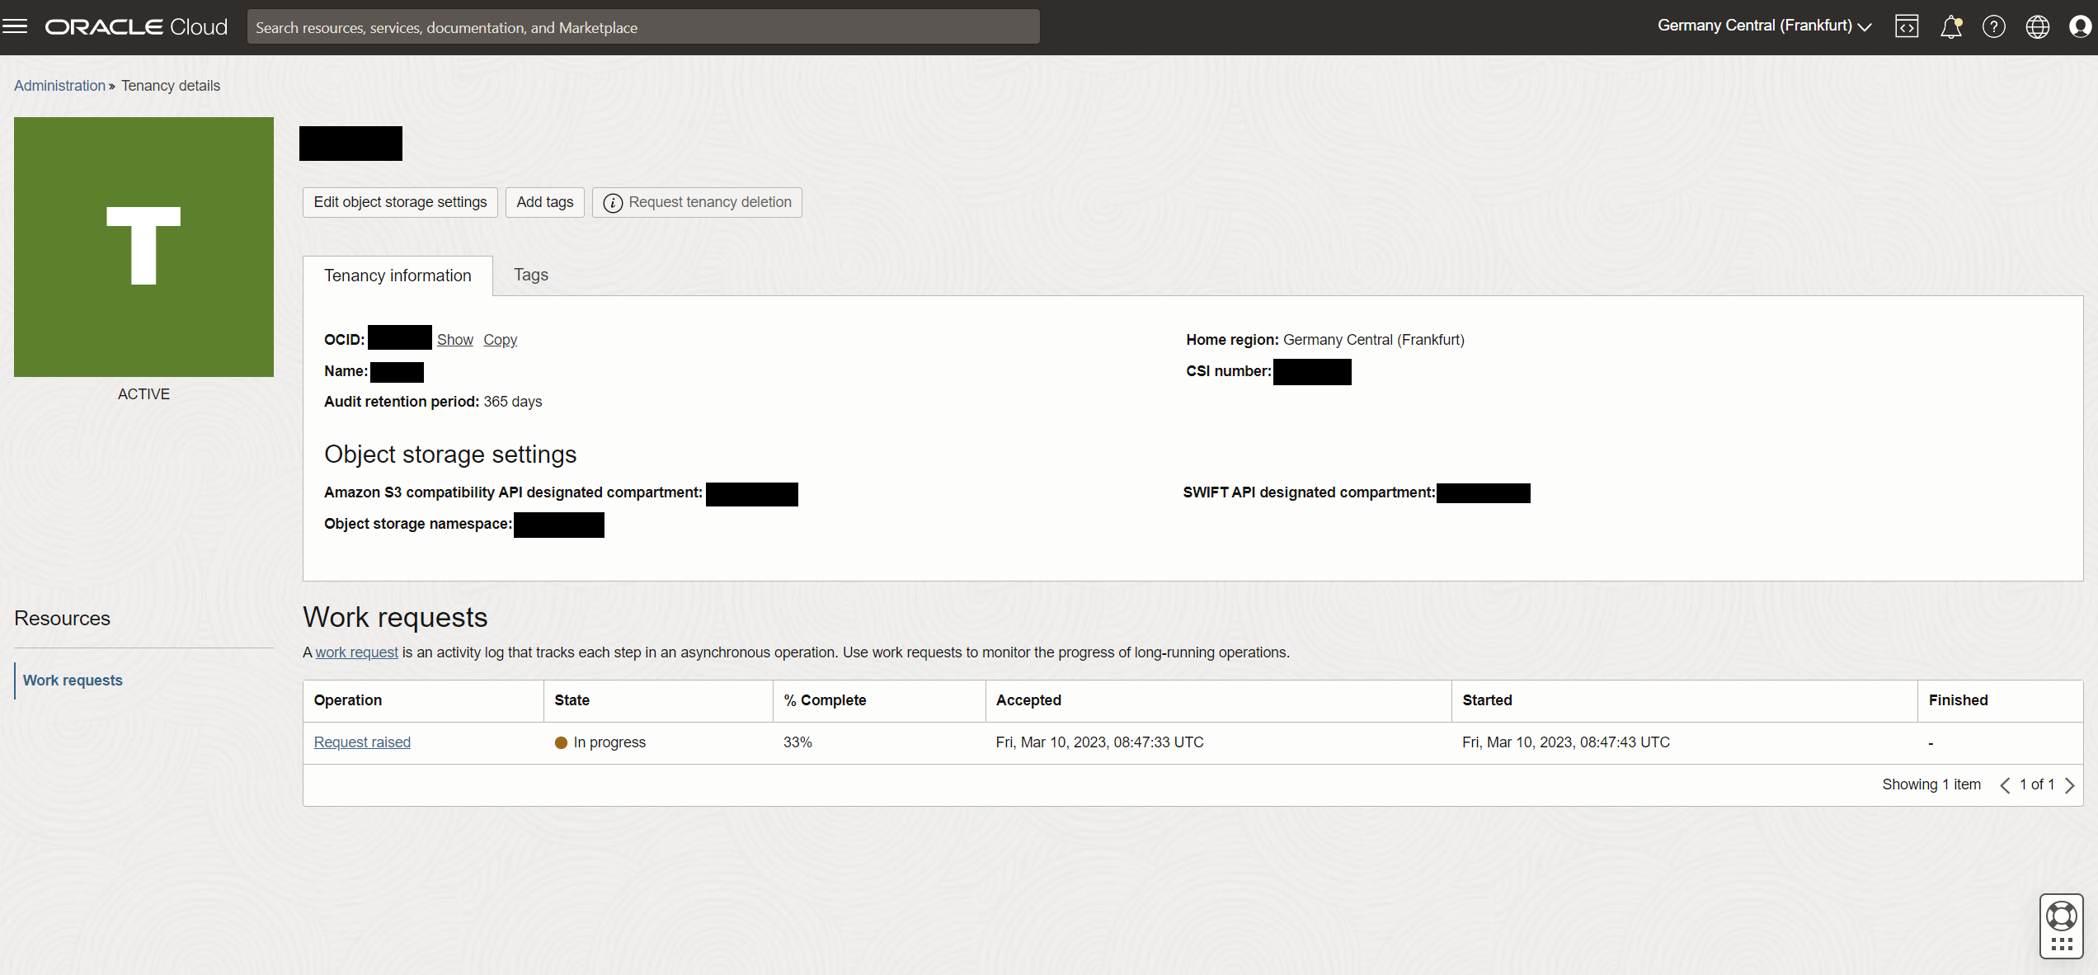Copy the tenancy OCID
Viewport: 2098px width, 975px height.
(500, 340)
